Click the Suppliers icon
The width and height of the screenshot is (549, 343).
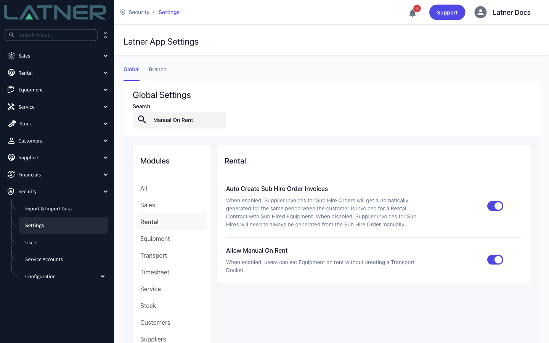11,157
